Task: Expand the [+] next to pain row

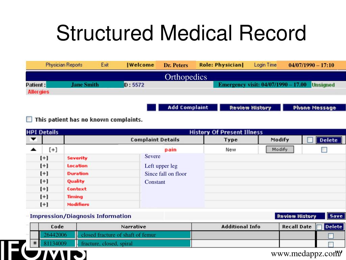Action: [53, 150]
